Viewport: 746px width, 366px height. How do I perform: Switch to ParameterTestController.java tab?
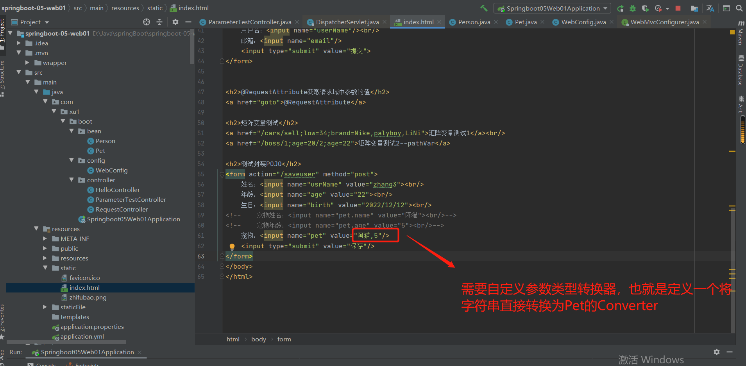click(x=249, y=22)
